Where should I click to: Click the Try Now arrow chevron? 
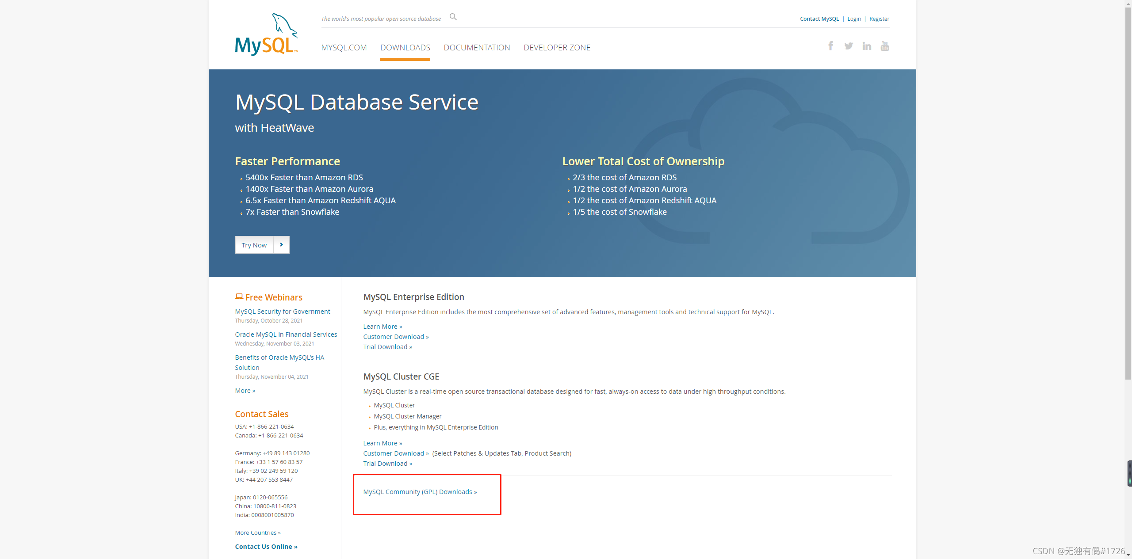pos(281,245)
